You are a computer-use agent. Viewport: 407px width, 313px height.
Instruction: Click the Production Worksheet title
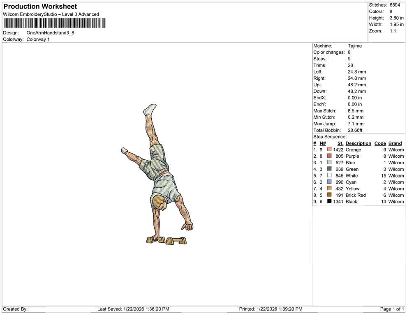click(40, 6)
